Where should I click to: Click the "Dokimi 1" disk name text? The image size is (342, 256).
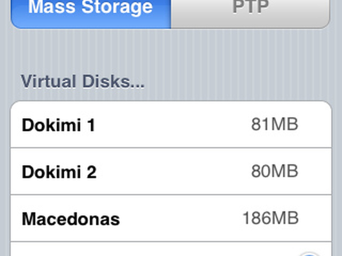[x=58, y=125]
